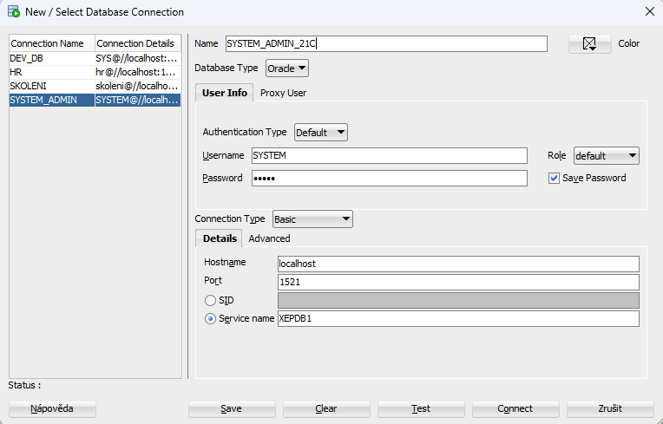Click the Clear button
Image resolution: width=663 pixels, height=424 pixels.
pos(326,408)
